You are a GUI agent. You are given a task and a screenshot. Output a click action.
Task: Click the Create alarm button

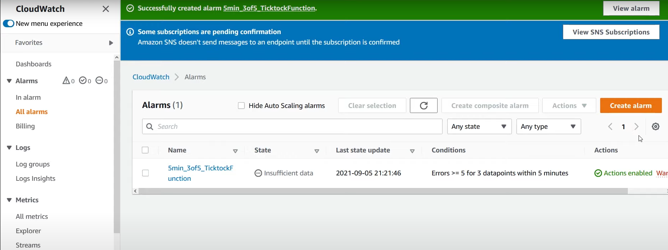tap(631, 105)
